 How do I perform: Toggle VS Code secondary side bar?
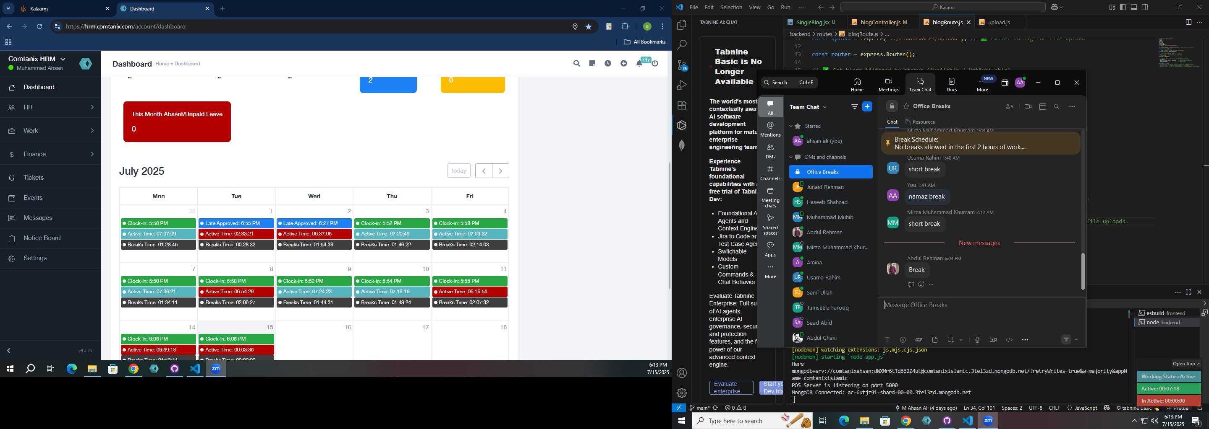pos(1145,7)
